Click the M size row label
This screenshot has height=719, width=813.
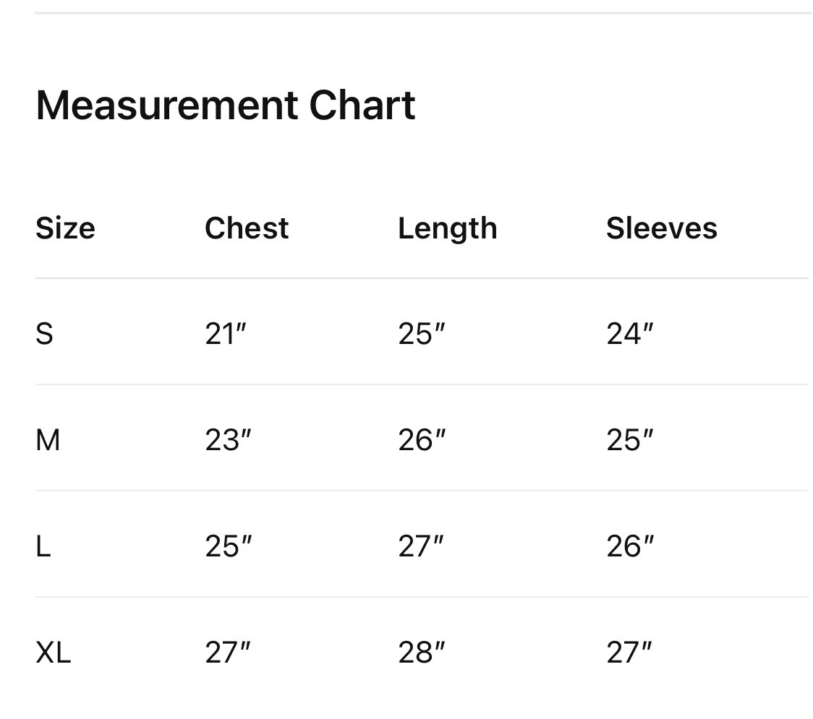click(48, 440)
